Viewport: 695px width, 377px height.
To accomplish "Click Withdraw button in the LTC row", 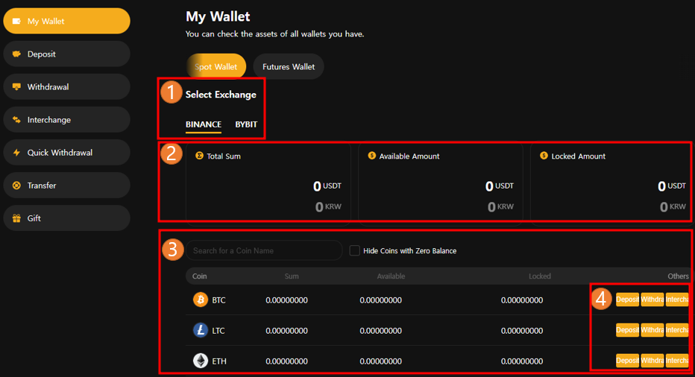I will [652, 330].
